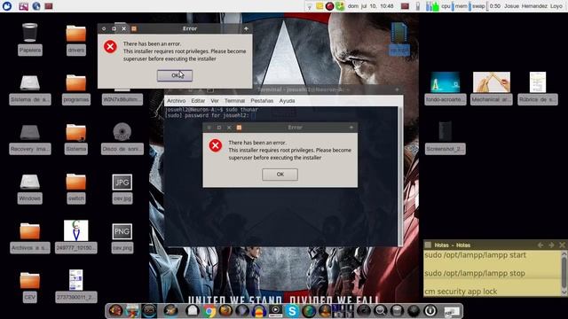This screenshot has width=568, height=319.
Task: Open the Sistema de a... drive icon
Action: [x=29, y=82]
